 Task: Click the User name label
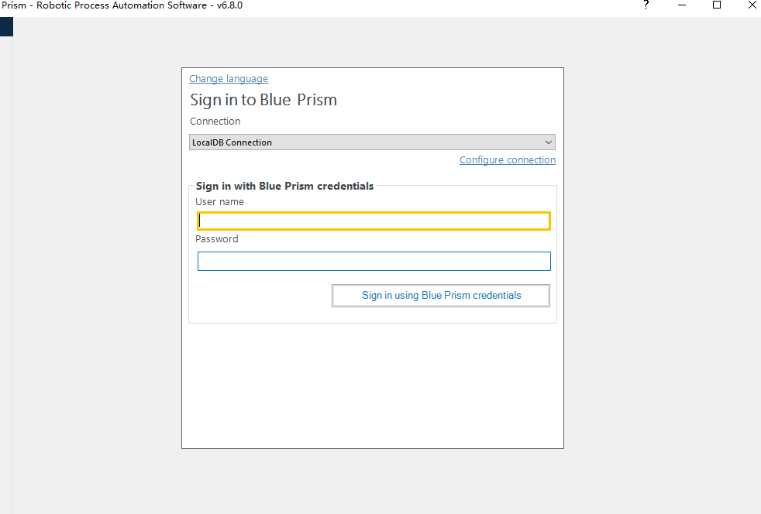[220, 202]
